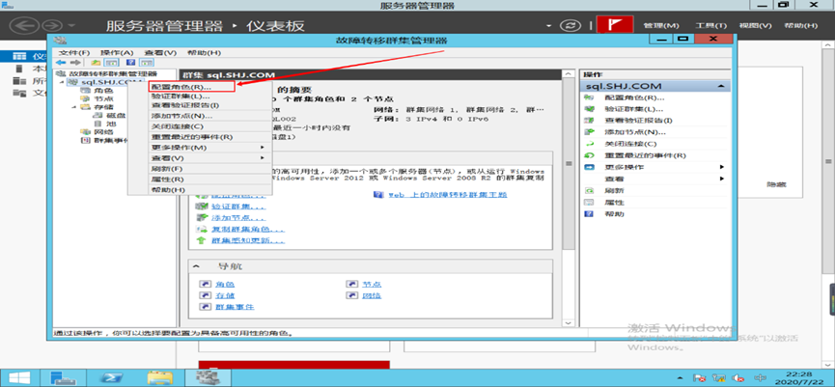
Task: Follow the 存储 link under 导航
Action: click(224, 295)
